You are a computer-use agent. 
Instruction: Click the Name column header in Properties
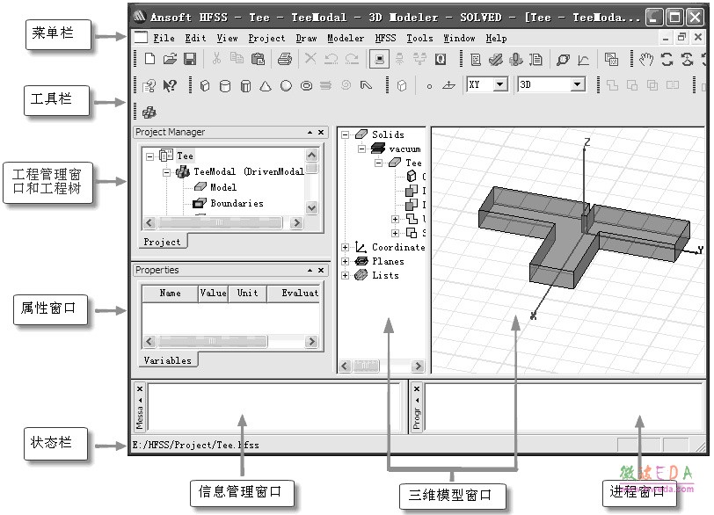pos(171,294)
